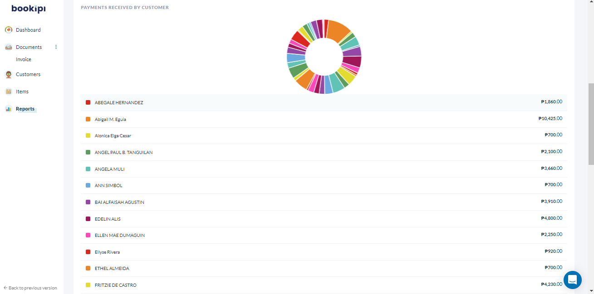This screenshot has height=294, width=594.
Task: Click the ₱2,250.00 amount
Action: 551,234
